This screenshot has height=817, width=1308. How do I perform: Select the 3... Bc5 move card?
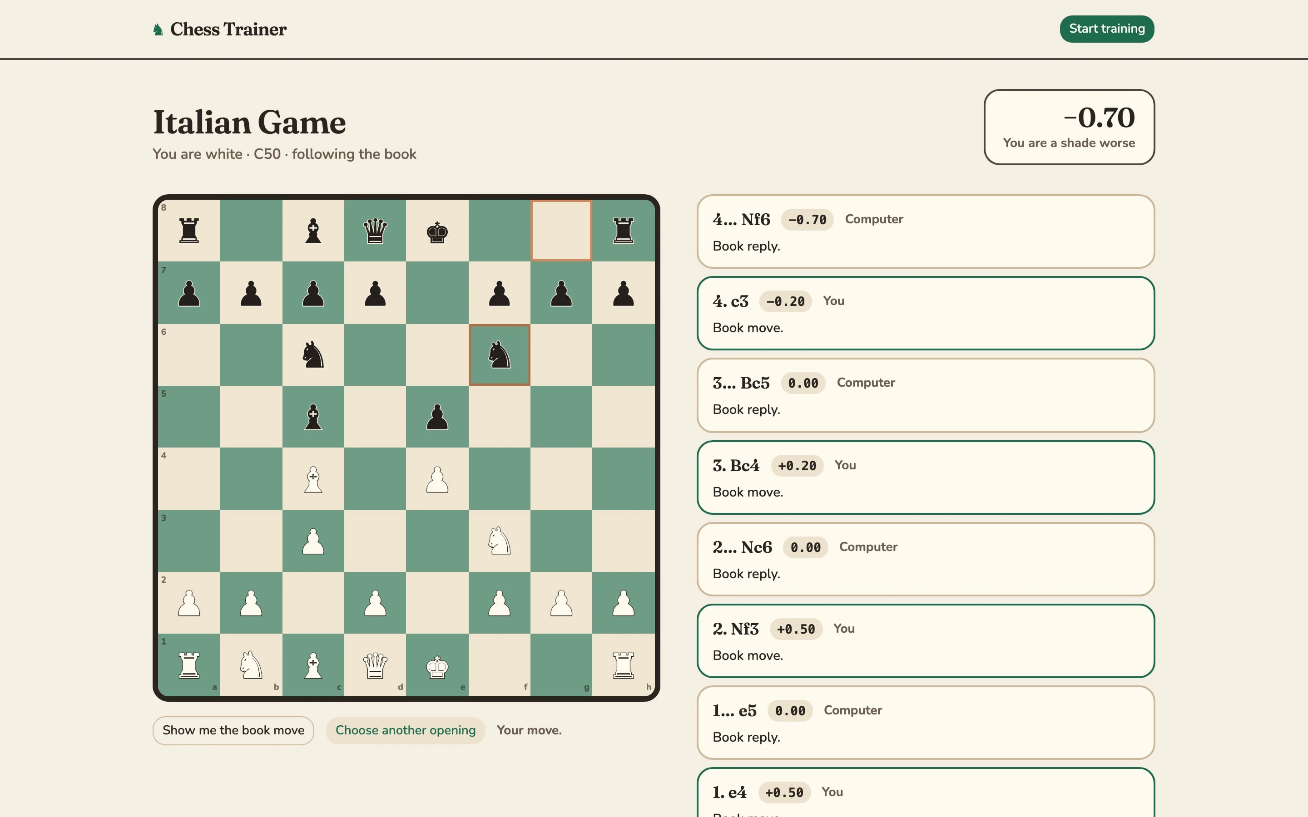pos(925,395)
